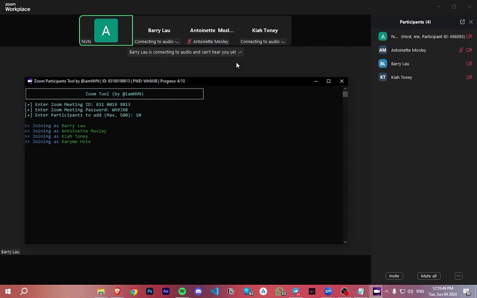Select Kiah Toney's video tile
This screenshot has width=477, height=298.
265,30
